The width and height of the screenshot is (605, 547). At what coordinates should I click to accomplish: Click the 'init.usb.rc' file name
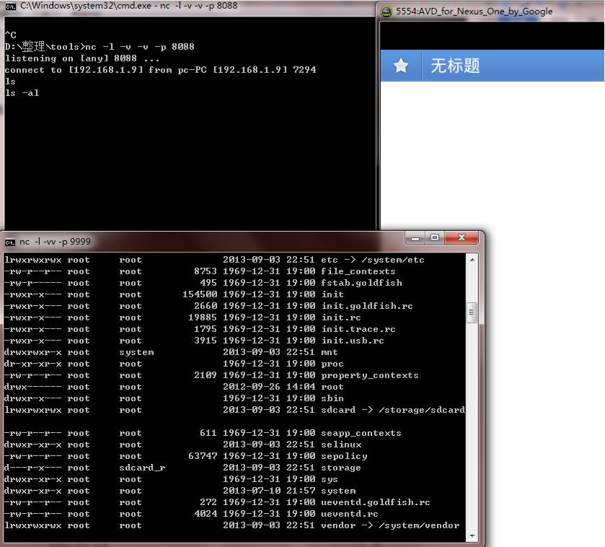pyautogui.click(x=353, y=341)
